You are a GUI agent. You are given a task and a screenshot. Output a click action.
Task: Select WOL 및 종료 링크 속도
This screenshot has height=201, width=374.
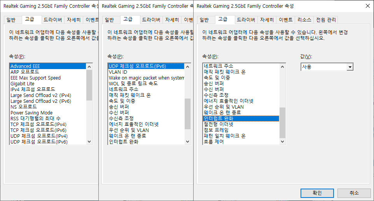(x=146, y=83)
